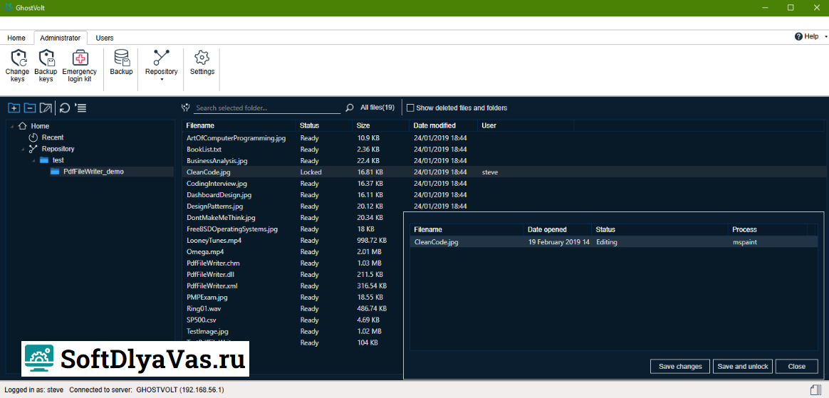The width and height of the screenshot is (829, 398).
Task: Click the filter icon beside search box
Action: [185, 108]
